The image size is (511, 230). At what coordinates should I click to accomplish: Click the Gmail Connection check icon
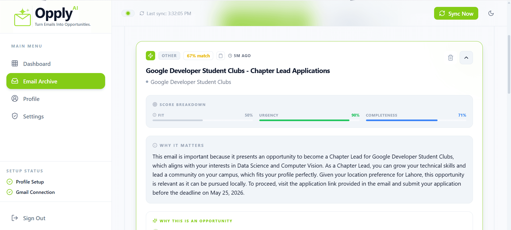10,192
